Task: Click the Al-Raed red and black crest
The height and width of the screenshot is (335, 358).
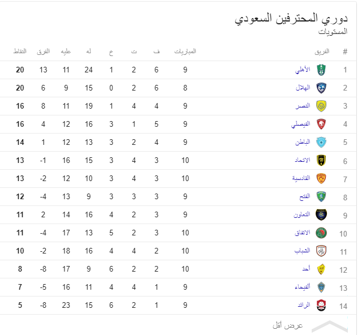Action: [321, 305]
